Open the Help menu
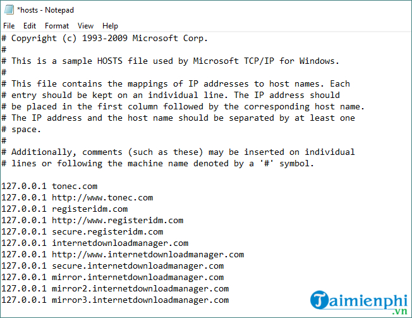412x318 pixels. [x=110, y=26]
